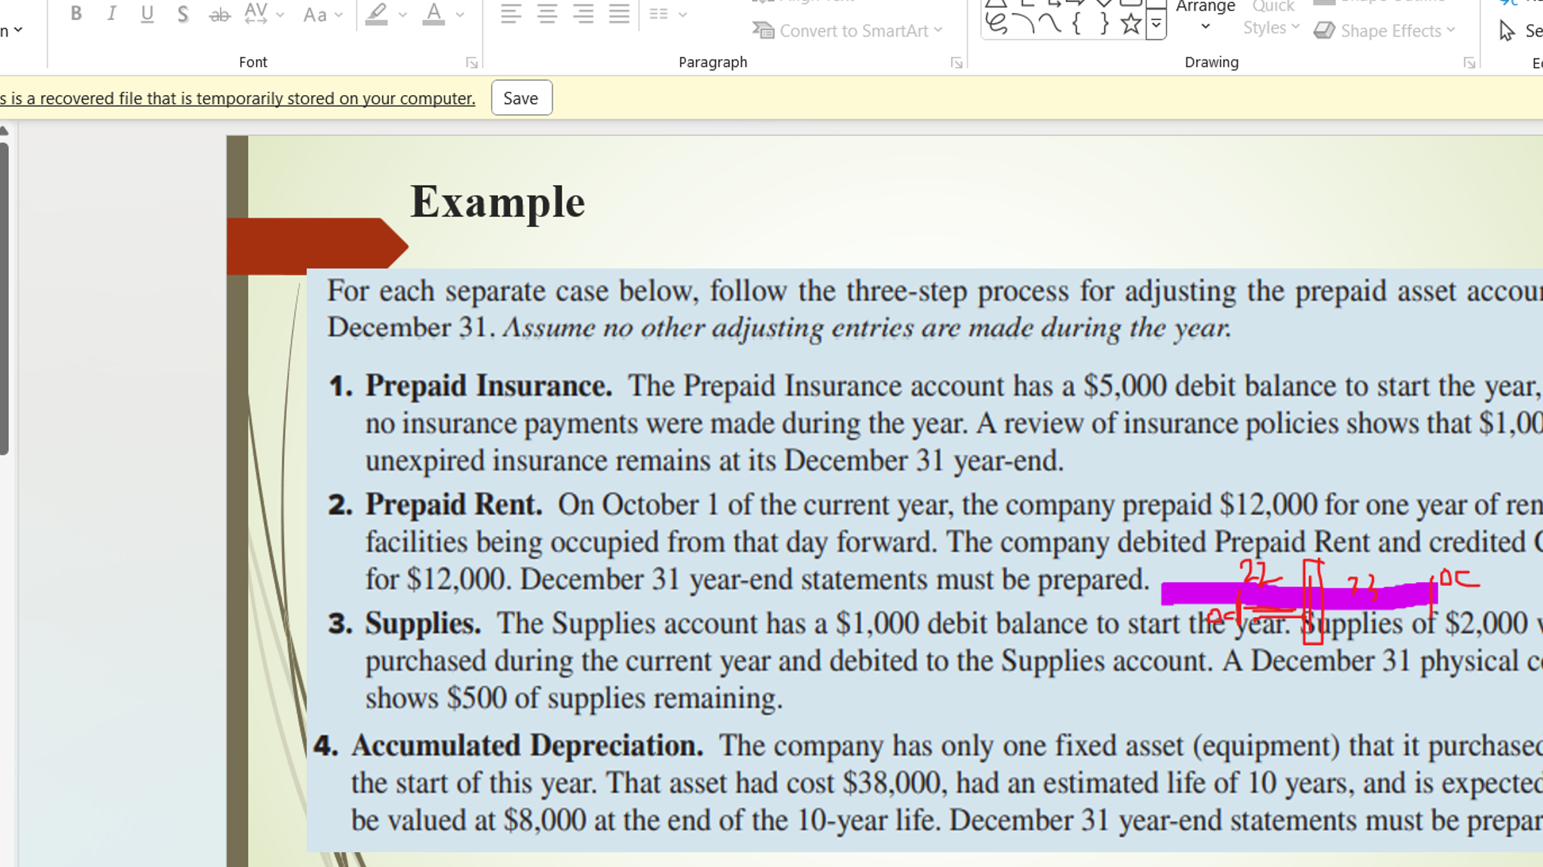Toggle bold formatting
This screenshot has width=1543, height=867.
point(75,13)
